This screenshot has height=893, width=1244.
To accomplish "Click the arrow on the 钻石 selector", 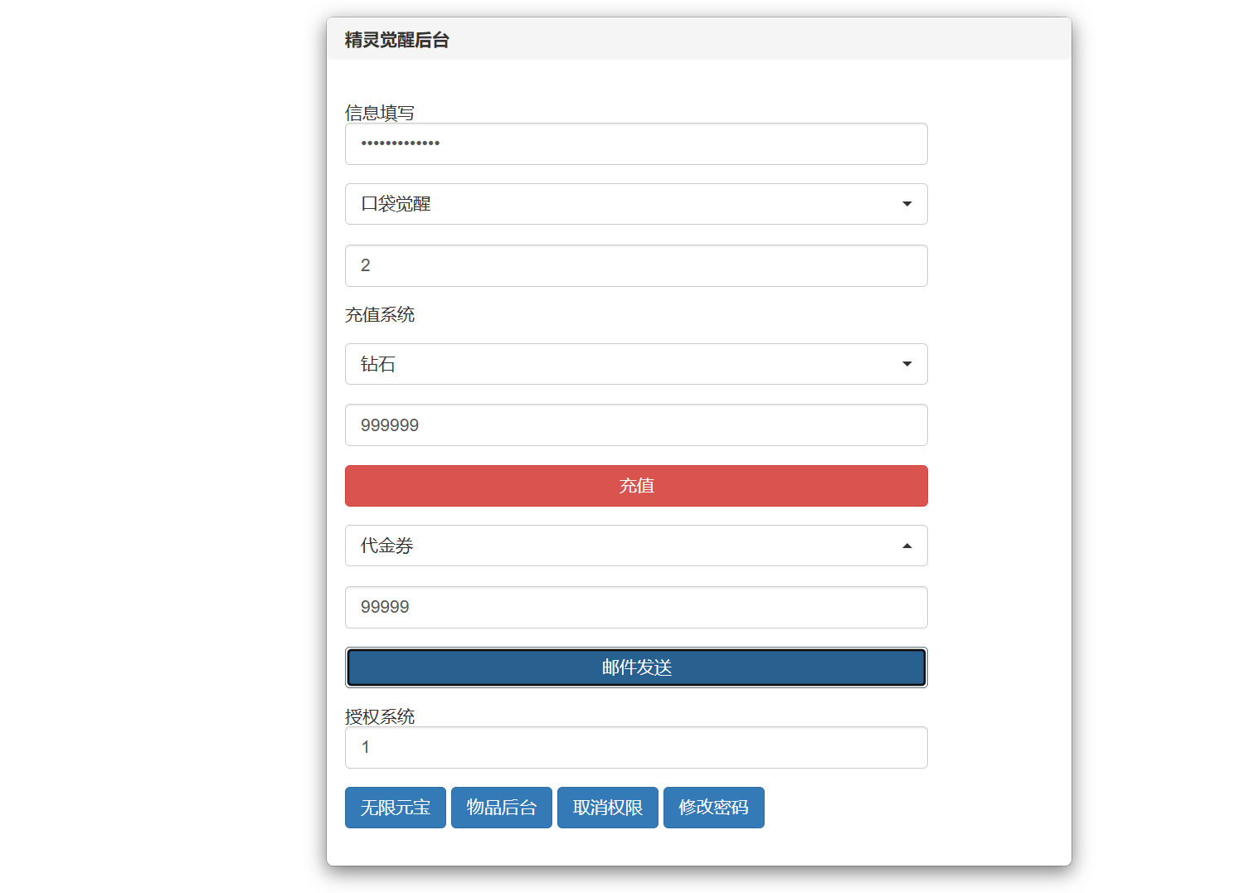I will click(x=906, y=364).
